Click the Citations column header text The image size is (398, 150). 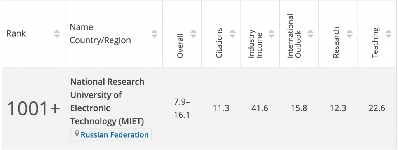(x=219, y=43)
